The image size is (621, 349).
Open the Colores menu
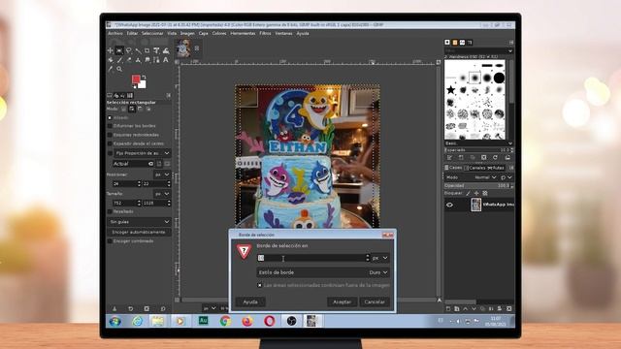pyautogui.click(x=219, y=34)
